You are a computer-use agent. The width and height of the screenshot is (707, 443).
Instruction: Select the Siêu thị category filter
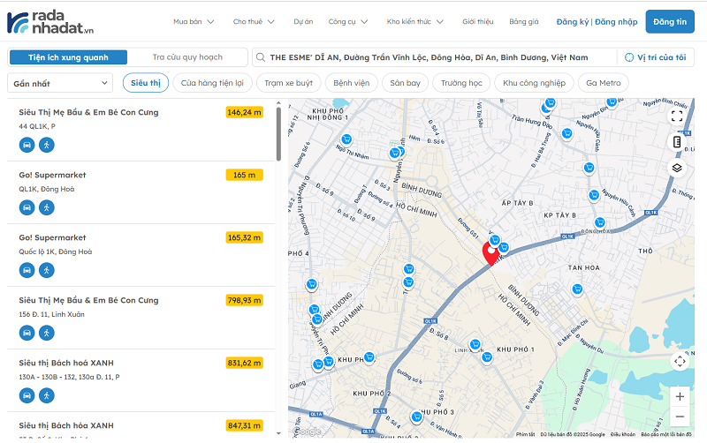(x=145, y=83)
